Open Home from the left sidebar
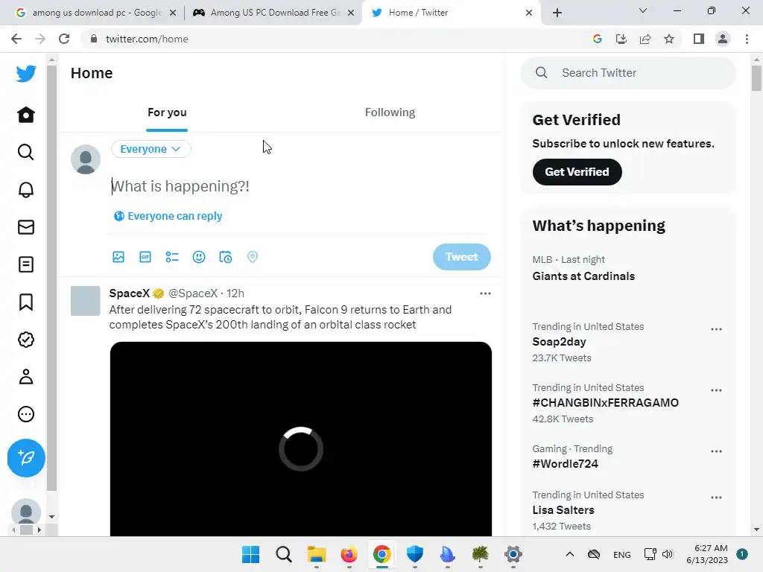Screen dimensions: 763x572 pos(26,115)
